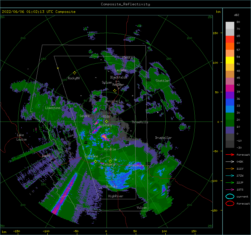251x235 pixels.
Task: Click the cyan current ellipse icon
Action: pyautogui.click(x=230, y=196)
